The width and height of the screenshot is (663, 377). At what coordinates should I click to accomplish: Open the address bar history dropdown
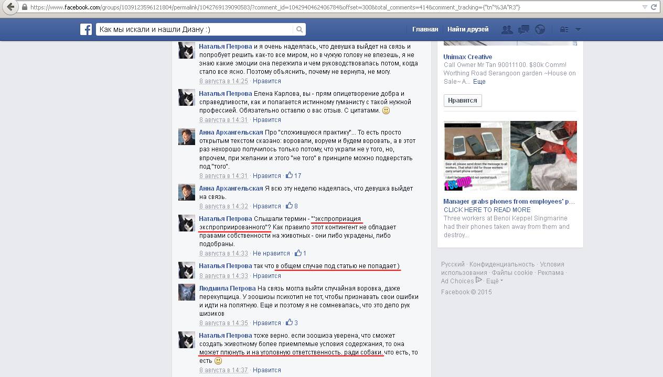coord(645,7)
